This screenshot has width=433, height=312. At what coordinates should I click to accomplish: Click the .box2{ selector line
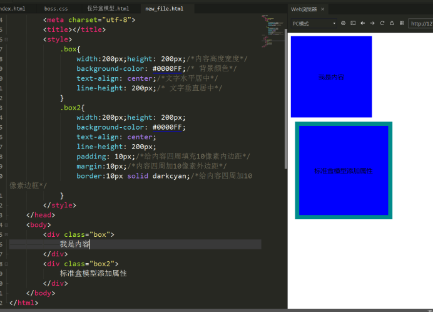click(x=73, y=108)
